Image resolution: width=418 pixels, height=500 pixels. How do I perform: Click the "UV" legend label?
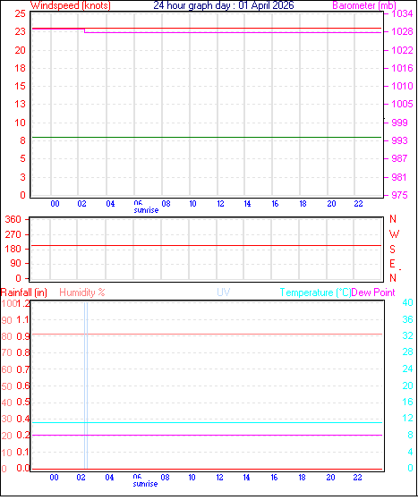coord(224,292)
